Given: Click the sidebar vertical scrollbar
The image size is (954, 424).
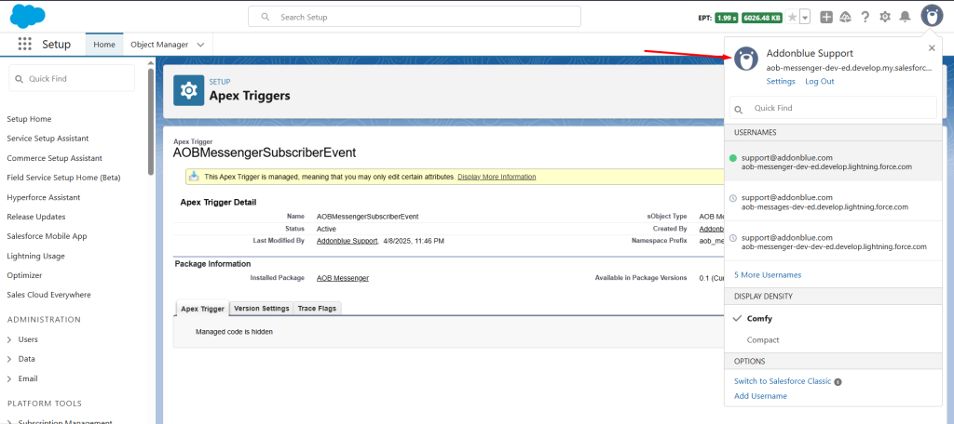Looking at the screenshot, I should (150, 122).
